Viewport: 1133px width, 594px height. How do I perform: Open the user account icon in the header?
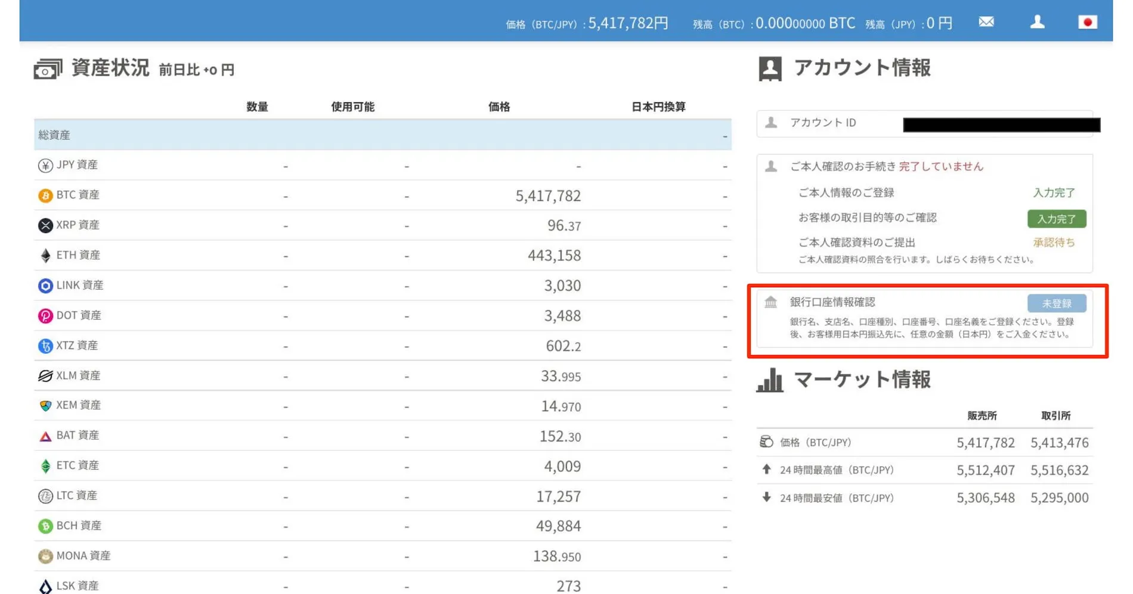pos(1037,22)
